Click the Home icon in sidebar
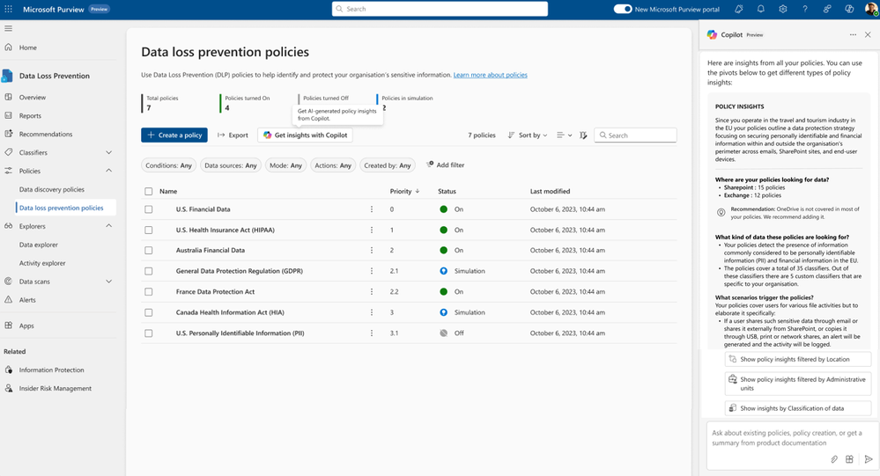Screen dimensions: 880x476 pyautogui.click(x=9, y=48)
